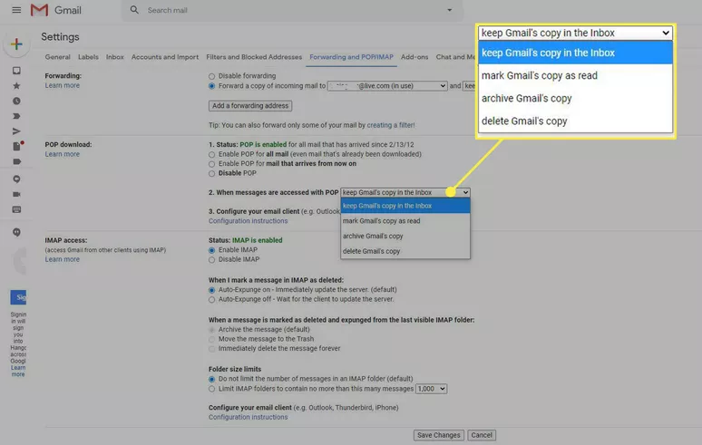Viewport: 702px width, 445px height.
Task: Click Add a forwarding address button
Action: [x=250, y=106]
